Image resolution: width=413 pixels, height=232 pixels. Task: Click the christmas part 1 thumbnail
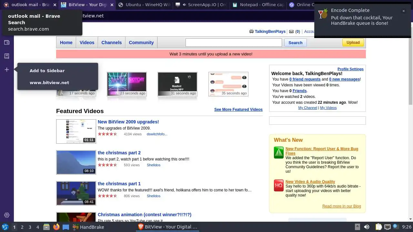76,193
